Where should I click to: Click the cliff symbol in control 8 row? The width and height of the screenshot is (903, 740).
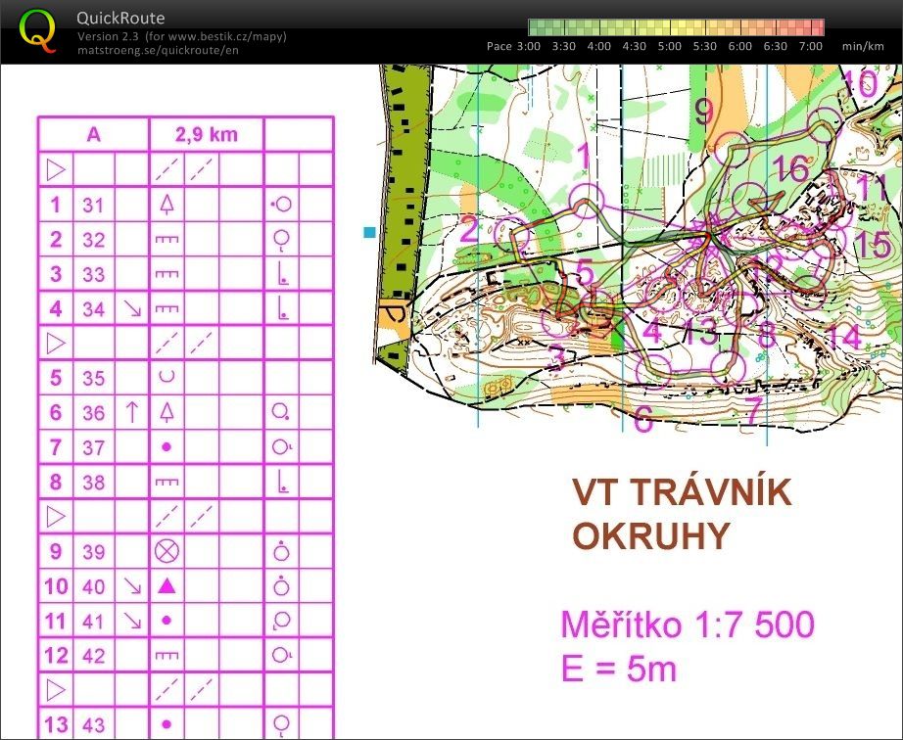click(166, 483)
